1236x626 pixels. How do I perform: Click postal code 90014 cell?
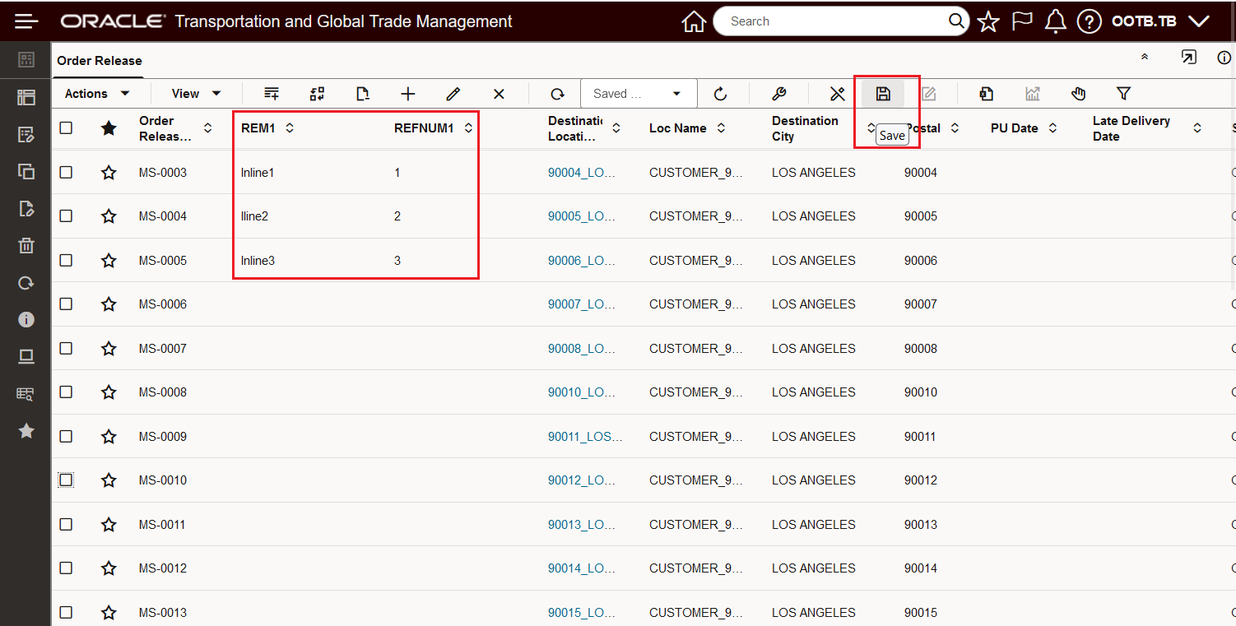click(x=921, y=568)
